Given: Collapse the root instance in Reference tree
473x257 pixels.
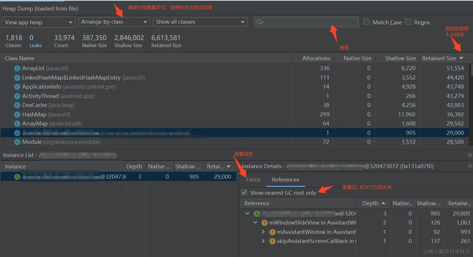Looking at the screenshot, I should tap(248, 213).
